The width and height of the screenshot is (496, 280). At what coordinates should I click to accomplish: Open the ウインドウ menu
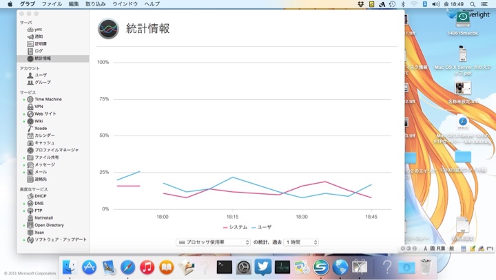[125, 4]
